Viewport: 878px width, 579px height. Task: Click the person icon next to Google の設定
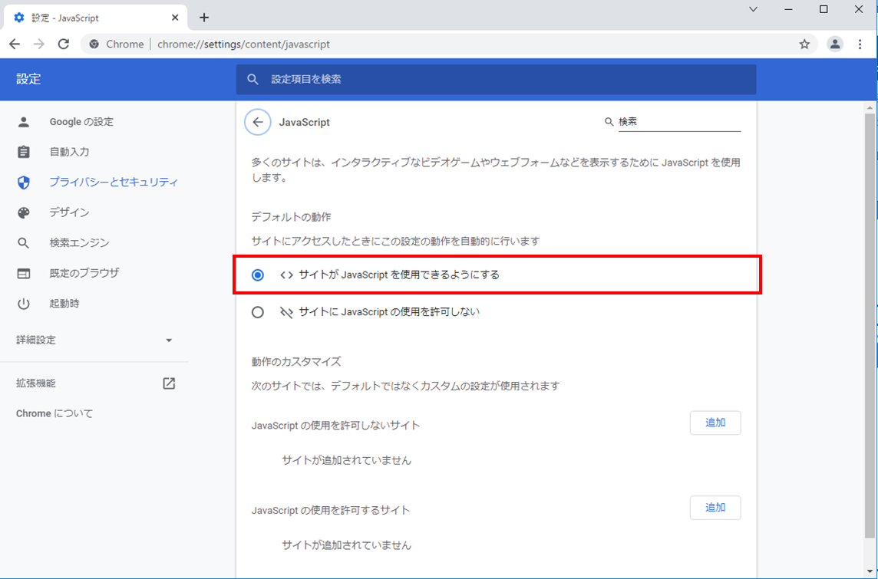[24, 122]
